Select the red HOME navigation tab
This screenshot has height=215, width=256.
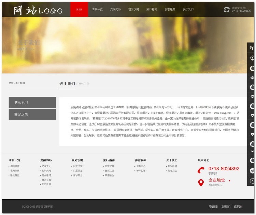[79, 10]
